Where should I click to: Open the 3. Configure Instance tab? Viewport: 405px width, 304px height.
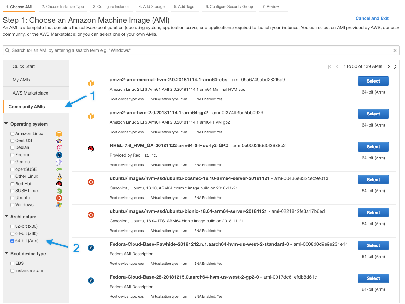point(111,7)
